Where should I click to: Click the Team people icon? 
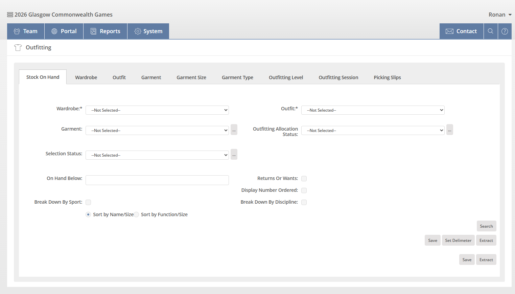click(x=17, y=31)
